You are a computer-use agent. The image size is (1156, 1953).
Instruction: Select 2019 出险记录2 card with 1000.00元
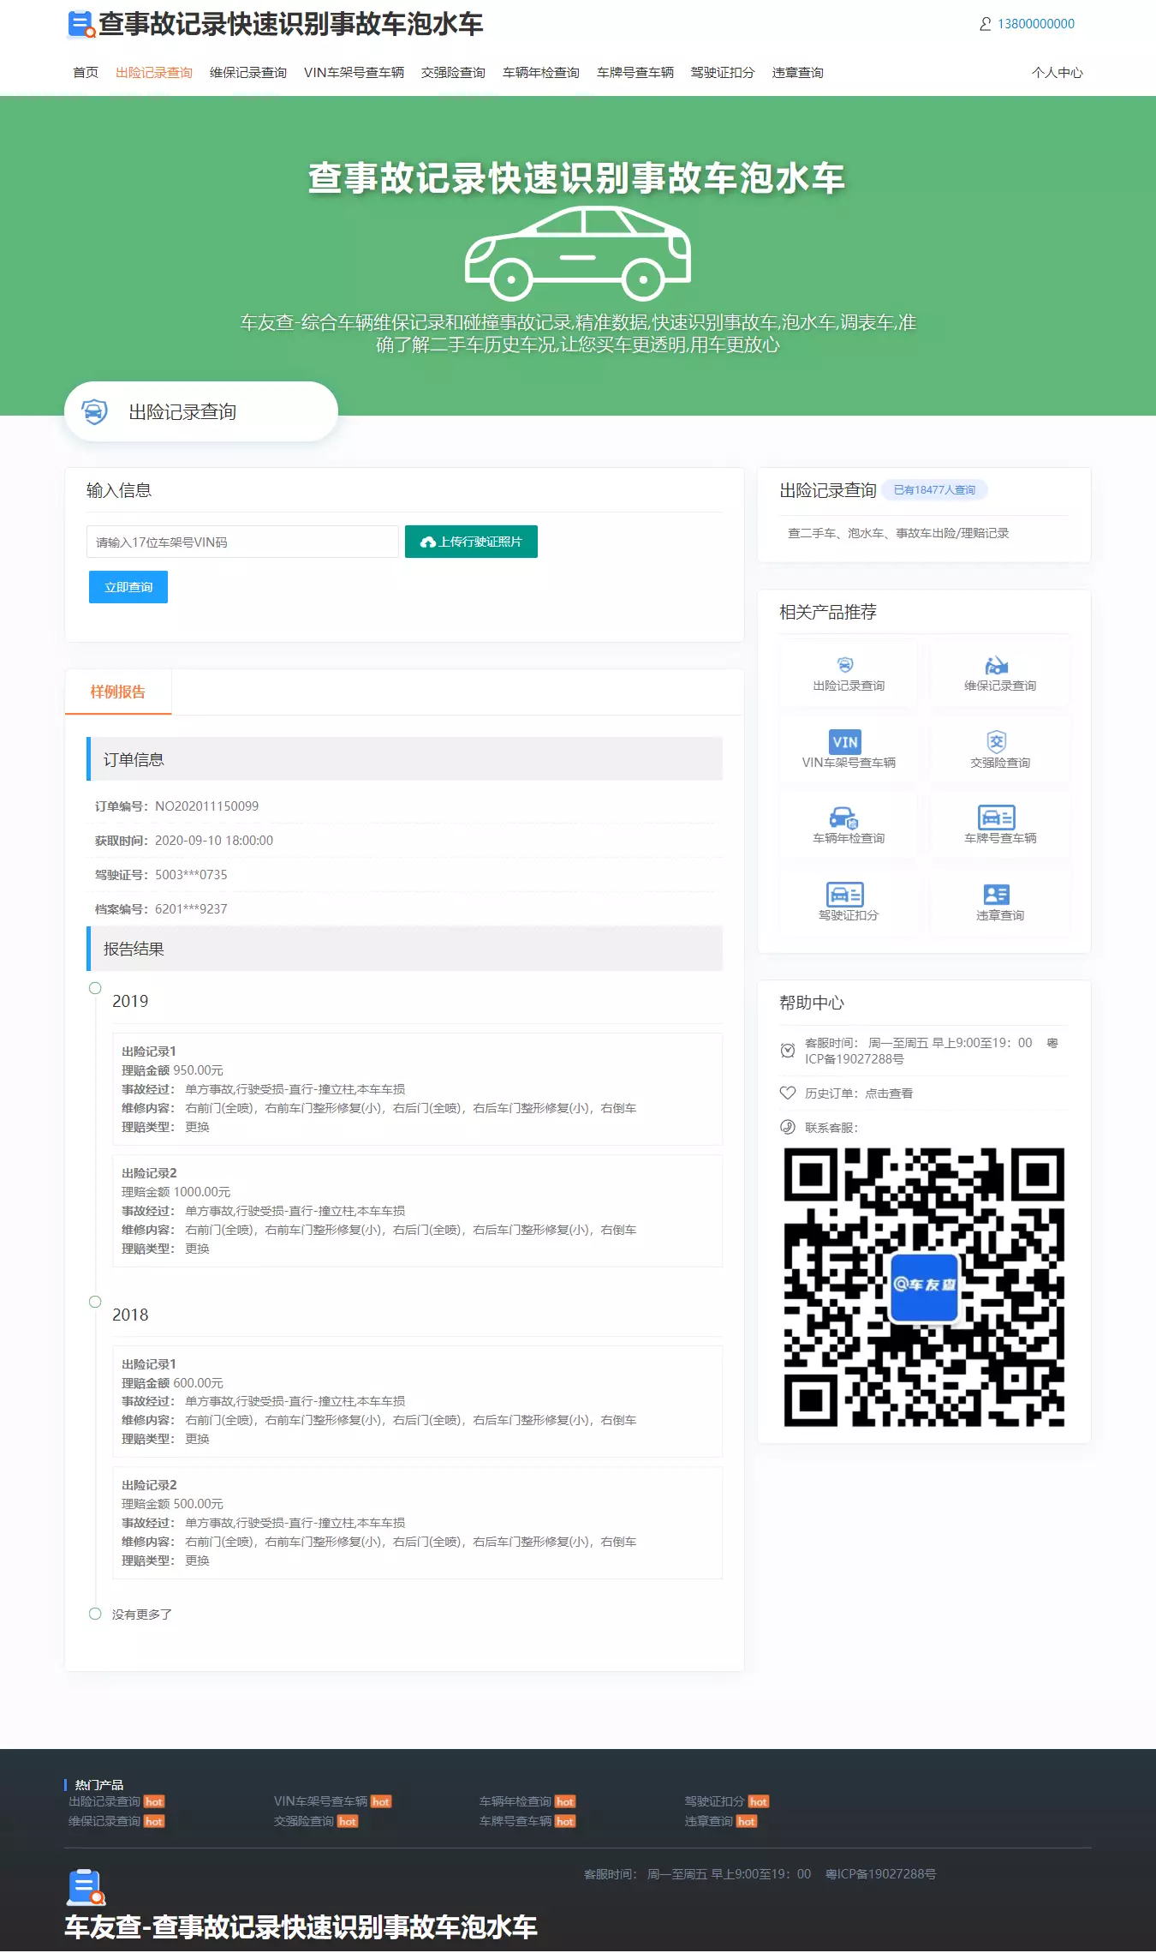[x=417, y=1211]
